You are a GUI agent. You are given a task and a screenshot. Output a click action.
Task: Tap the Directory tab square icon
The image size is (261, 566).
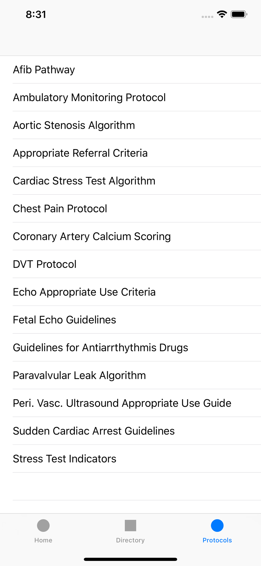pos(130,526)
